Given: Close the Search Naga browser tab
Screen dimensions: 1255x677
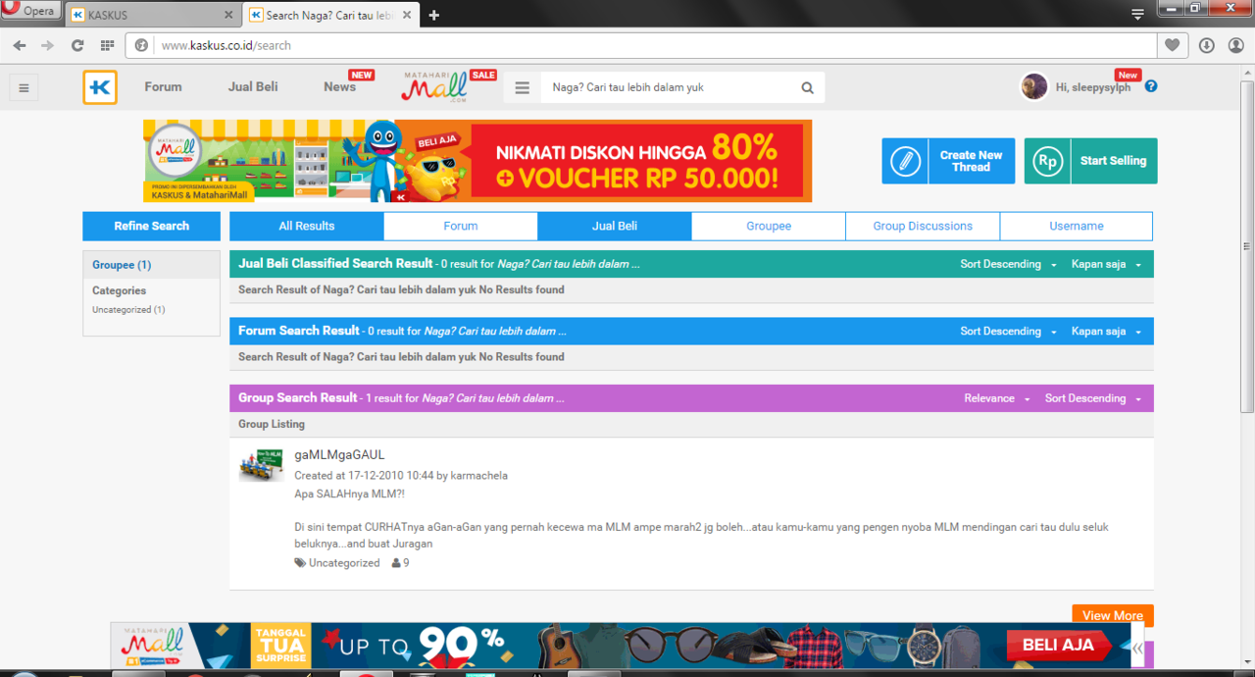Looking at the screenshot, I should coord(407,16).
